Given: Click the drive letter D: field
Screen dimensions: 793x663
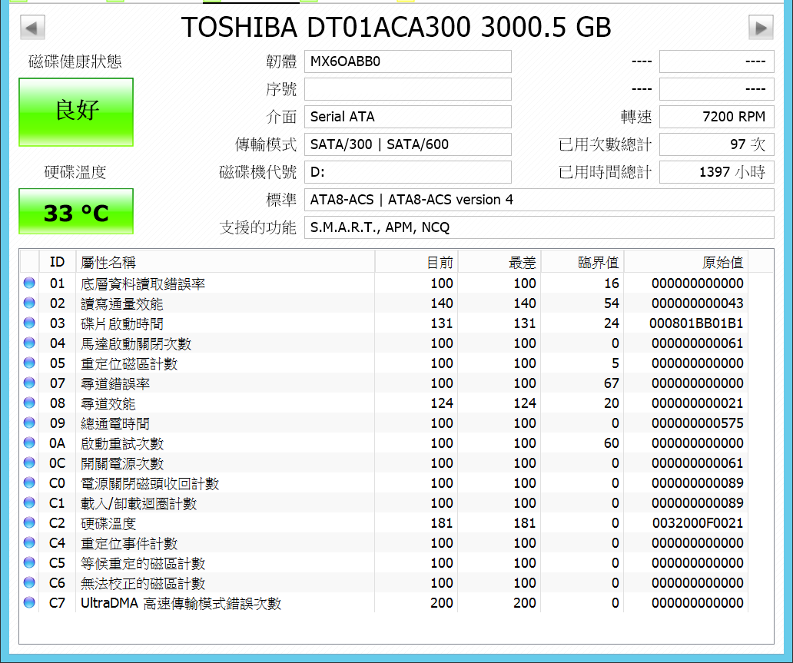Looking at the screenshot, I should 407,172.
